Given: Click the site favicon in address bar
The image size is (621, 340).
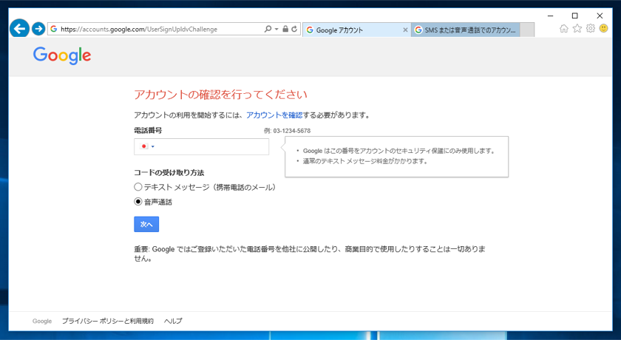Looking at the screenshot, I should pos(54,29).
